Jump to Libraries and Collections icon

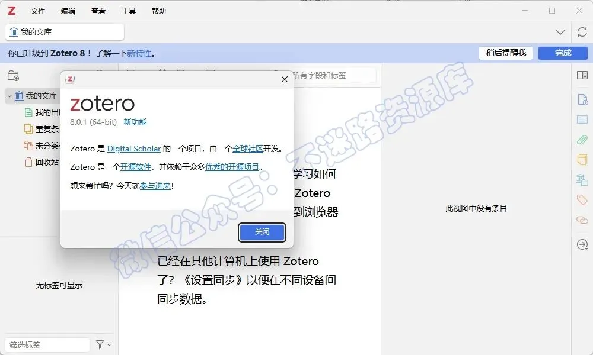click(x=582, y=180)
